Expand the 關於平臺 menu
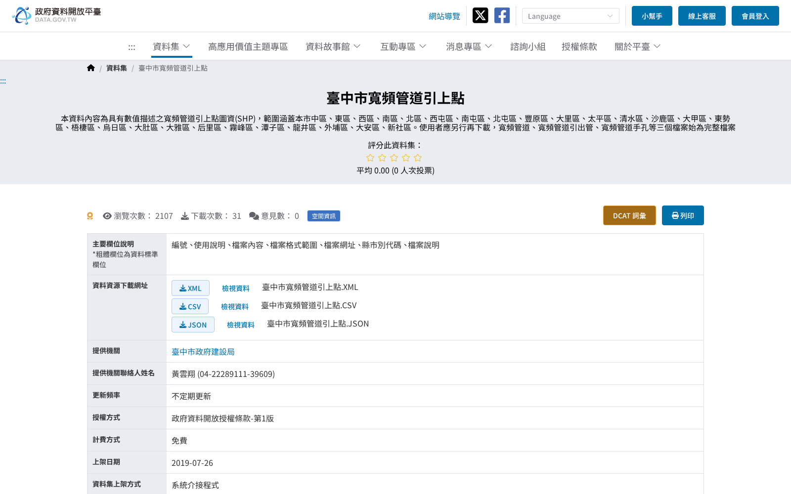The width and height of the screenshot is (791, 494). (638, 46)
